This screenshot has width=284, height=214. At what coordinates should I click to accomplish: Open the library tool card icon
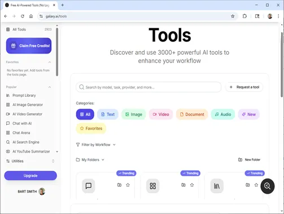[217, 186]
